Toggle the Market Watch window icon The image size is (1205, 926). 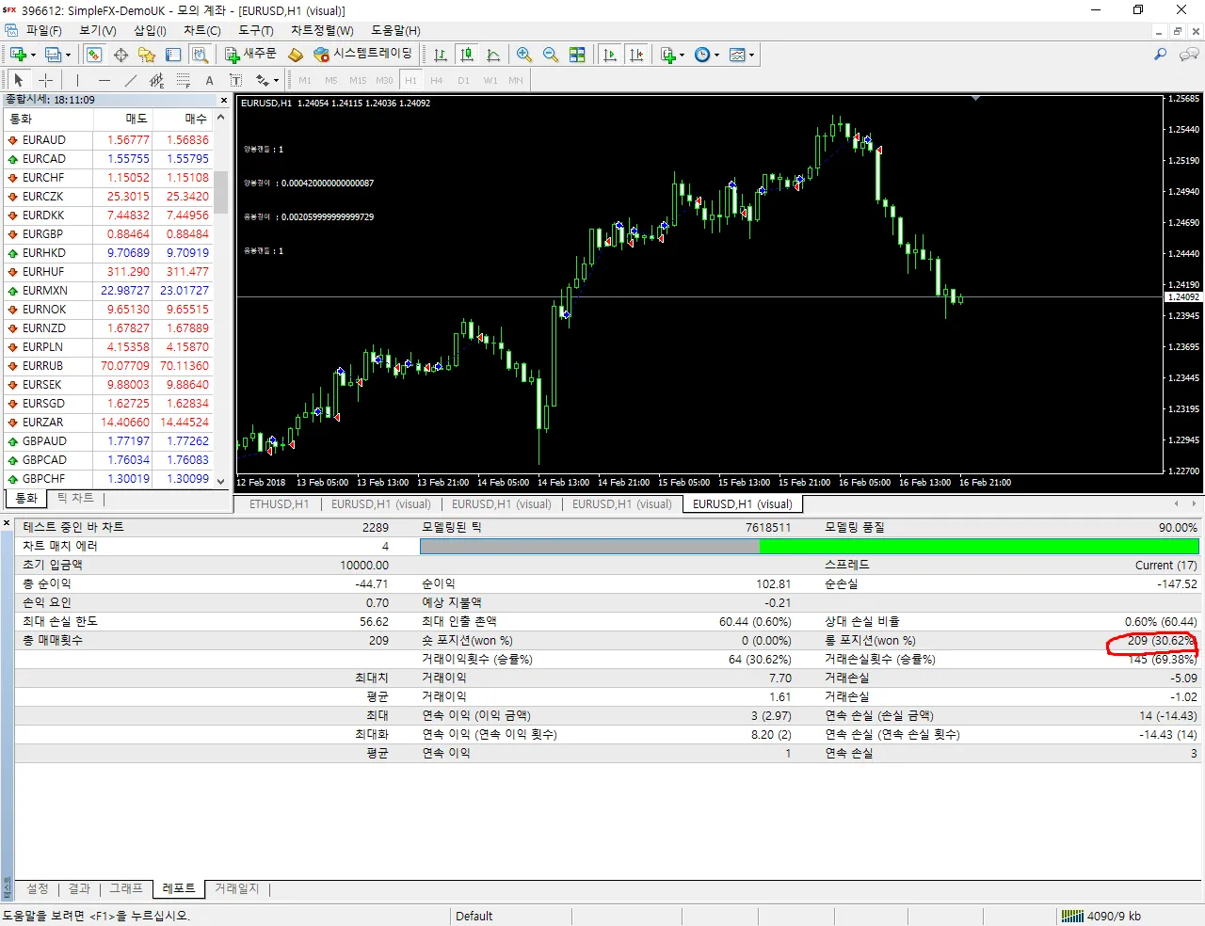pyautogui.click(x=94, y=55)
